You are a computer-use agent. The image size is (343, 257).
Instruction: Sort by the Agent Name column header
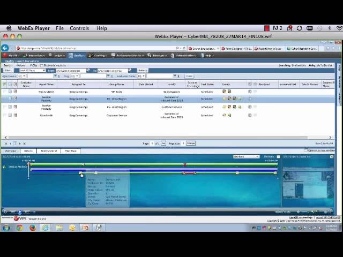click(x=46, y=84)
